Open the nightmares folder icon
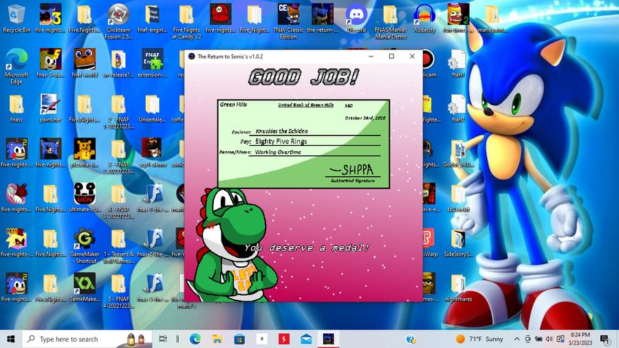This screenshot has width=619, height=348. coord(458,287)
